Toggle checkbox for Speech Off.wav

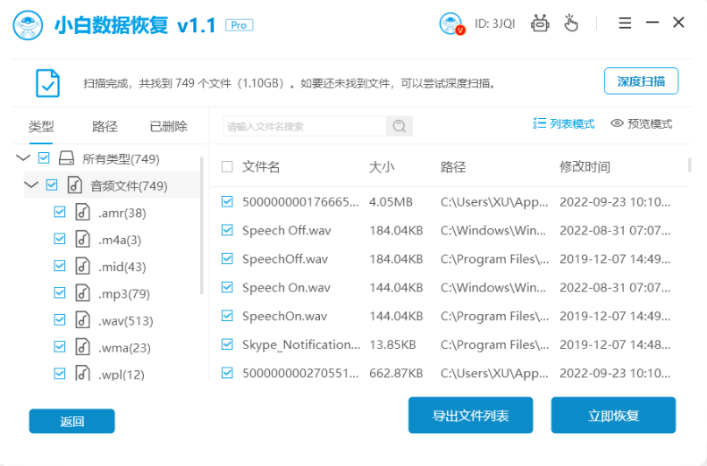coord(227,231)
